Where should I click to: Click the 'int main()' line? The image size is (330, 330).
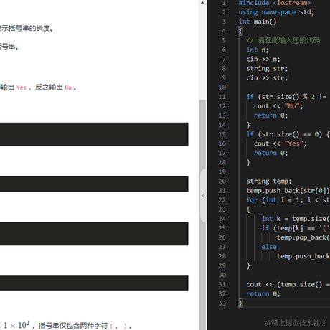click(x=258, y=22)
